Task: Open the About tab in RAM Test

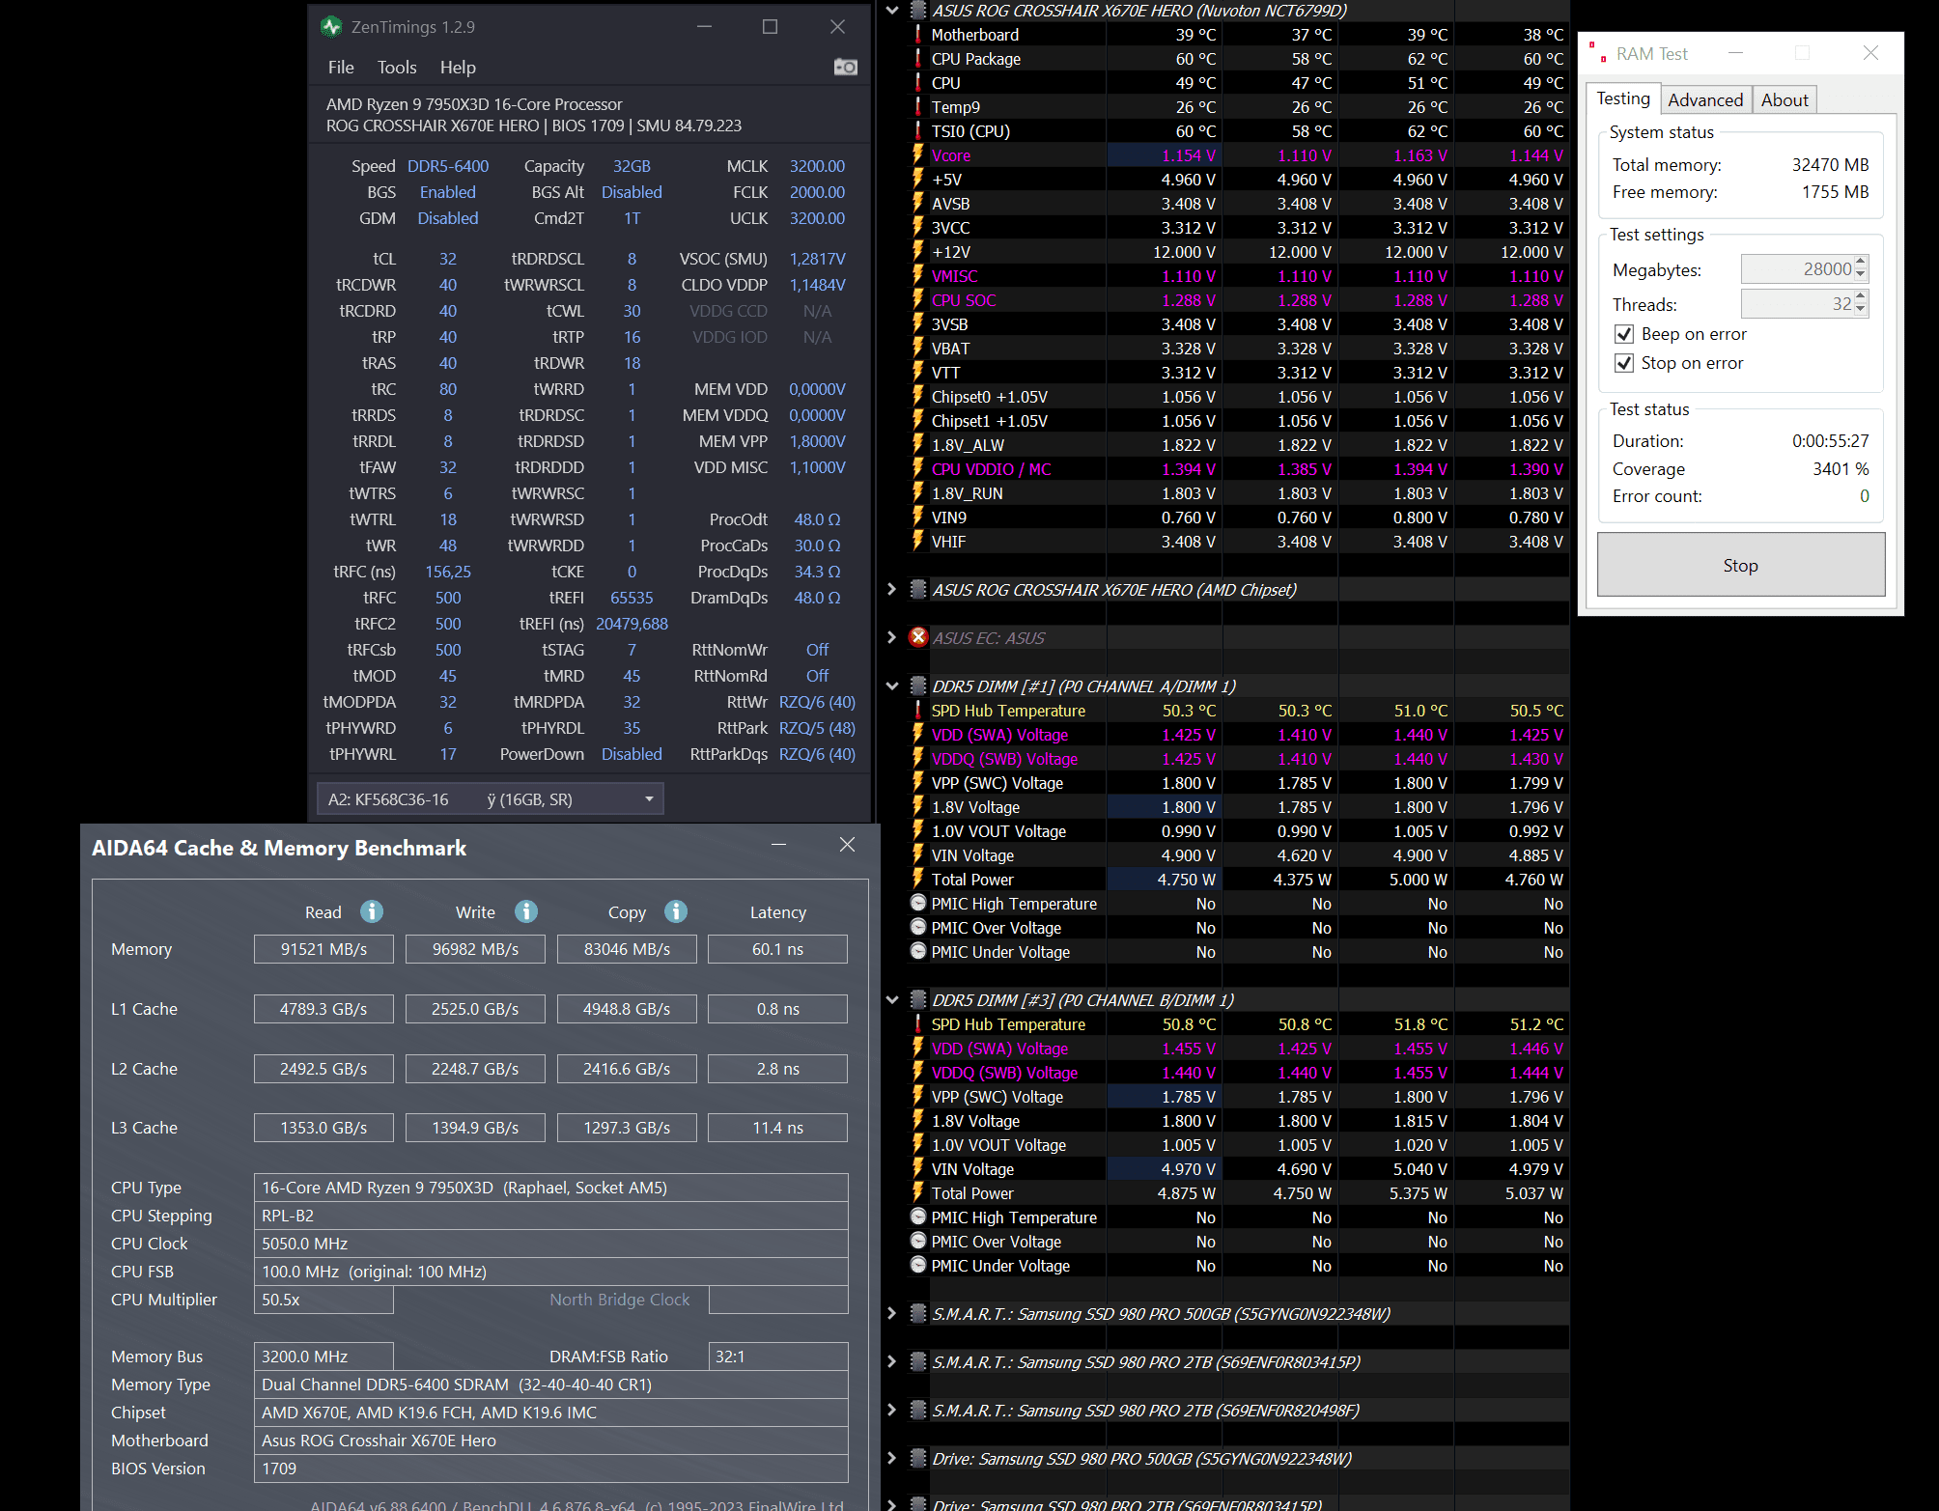Action: point(1784,99)
